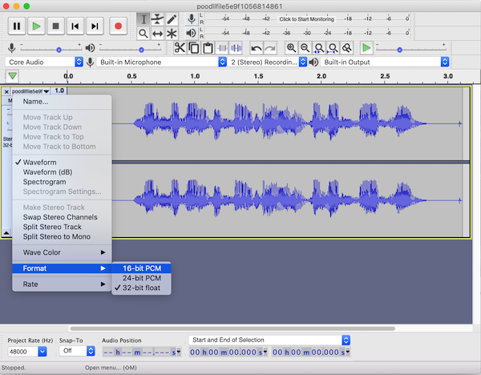Open the Snap-To dropdown
This screenshot has height=375, width=481.
(77, 351)
